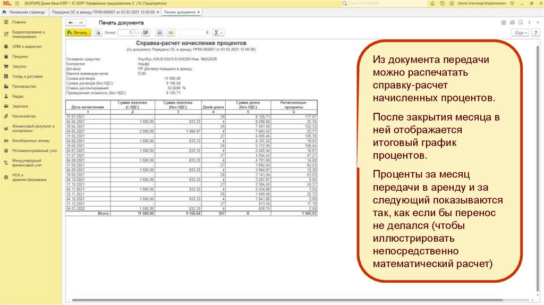Viewport: 544px width, 305px height.
Task: Save the document with the floppy disk icon
Action: [x=159, y=32]
